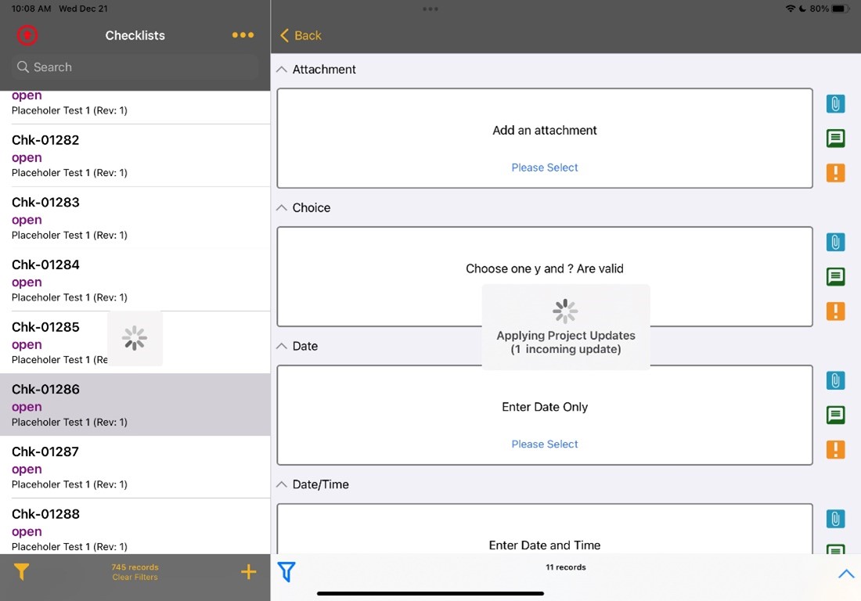Click the paperclip icon for the Choice item

(835, 242)
